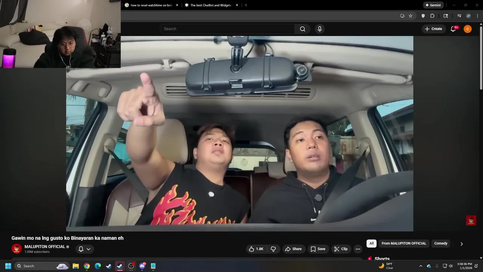Click the scrollbar down arrow
The width and height of the screenshot is (483, 272).
pyautogui.click(x=481, y=258)
